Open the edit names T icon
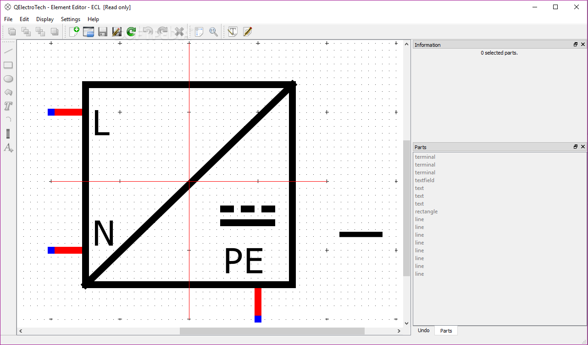Viewport: 588px width, 345px height. click(x=233, y=32)
